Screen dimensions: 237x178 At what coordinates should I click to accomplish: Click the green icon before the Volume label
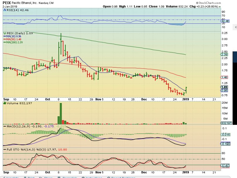pyautogui.click(x=5, y=103)
